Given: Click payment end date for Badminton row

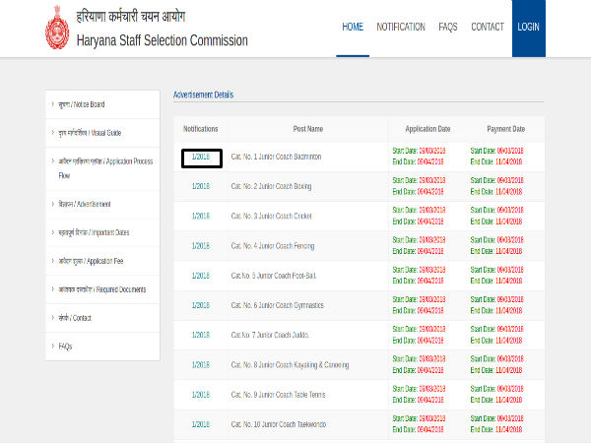Looking at the screenshot, I should coord(496,161).
